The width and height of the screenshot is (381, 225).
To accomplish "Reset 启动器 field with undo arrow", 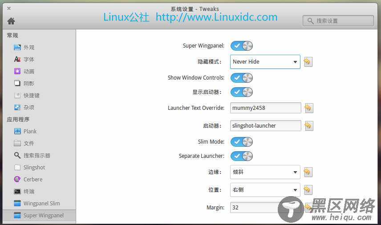I will click(x=309, y=126).
